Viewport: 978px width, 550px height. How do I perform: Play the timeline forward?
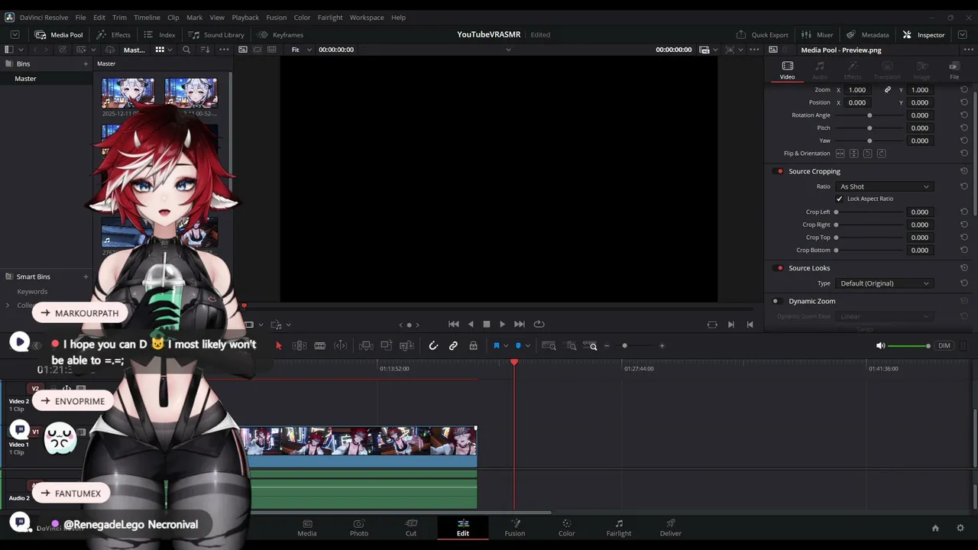(502, 325)
